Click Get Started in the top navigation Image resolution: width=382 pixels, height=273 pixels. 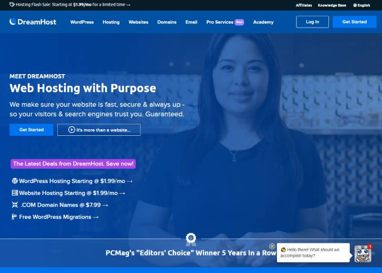tap(354, 22)
